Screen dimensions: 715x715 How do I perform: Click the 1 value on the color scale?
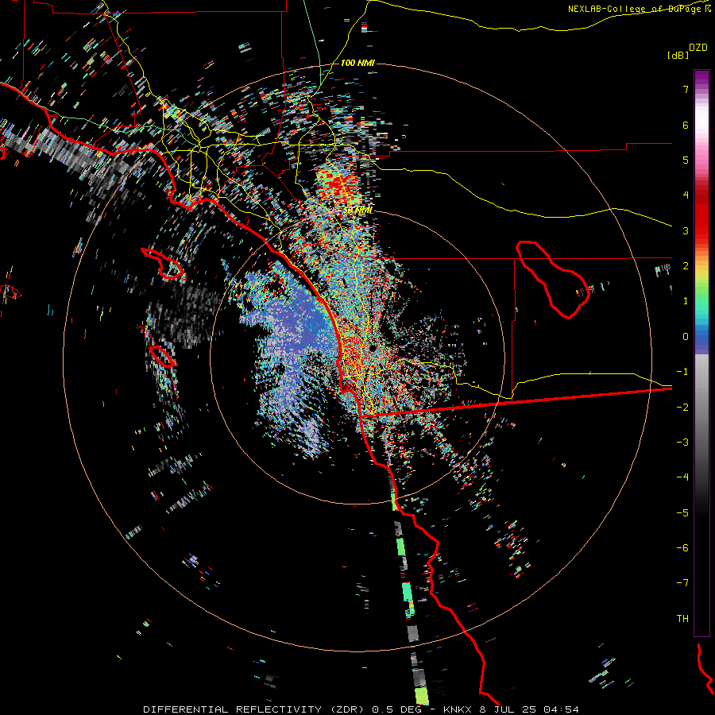(686, 301)
